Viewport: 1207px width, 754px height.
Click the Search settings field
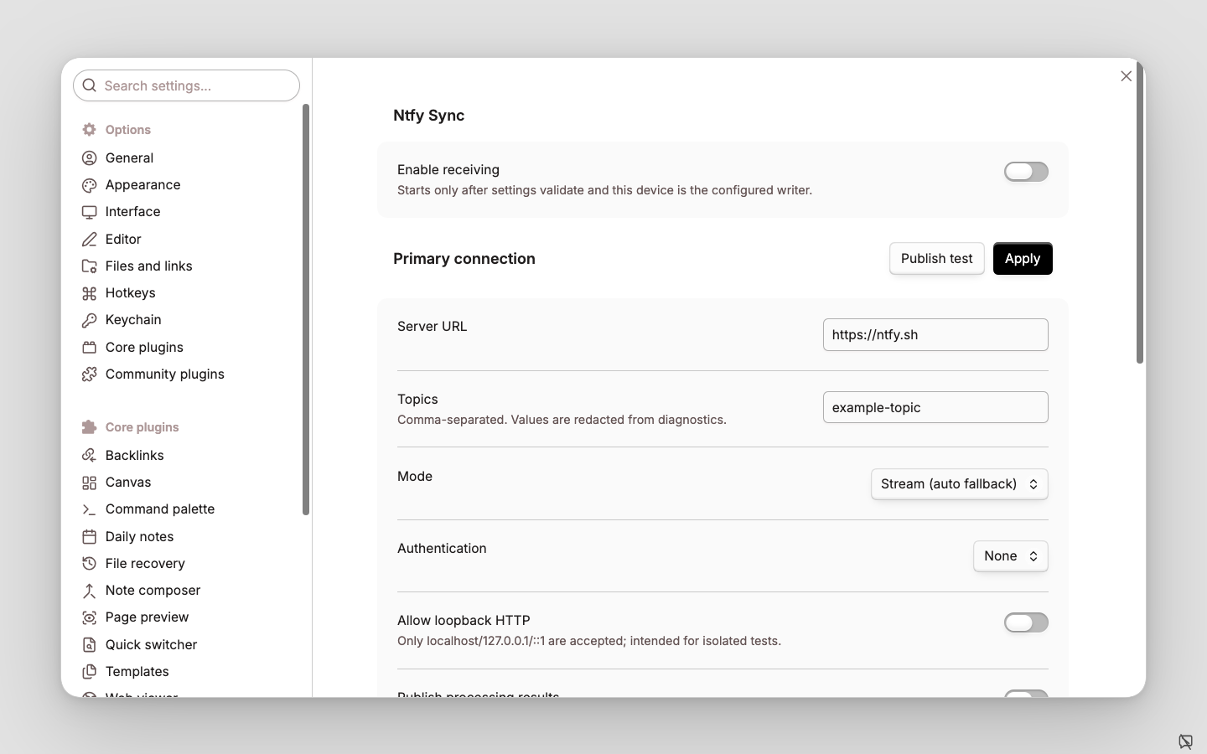point(186,85)
